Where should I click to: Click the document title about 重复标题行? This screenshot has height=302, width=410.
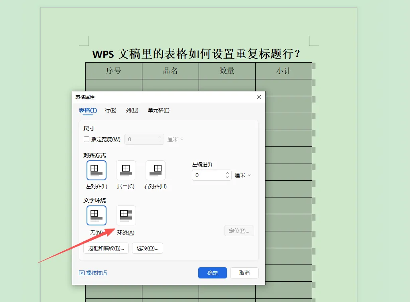tap(196, 54)
